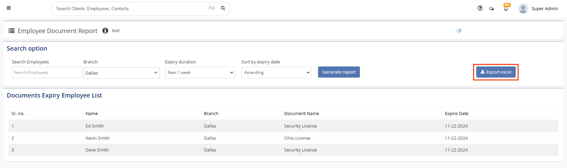Click the Export excel button
Viewport: 567px width, 168px height.
[x=496, y=72]
